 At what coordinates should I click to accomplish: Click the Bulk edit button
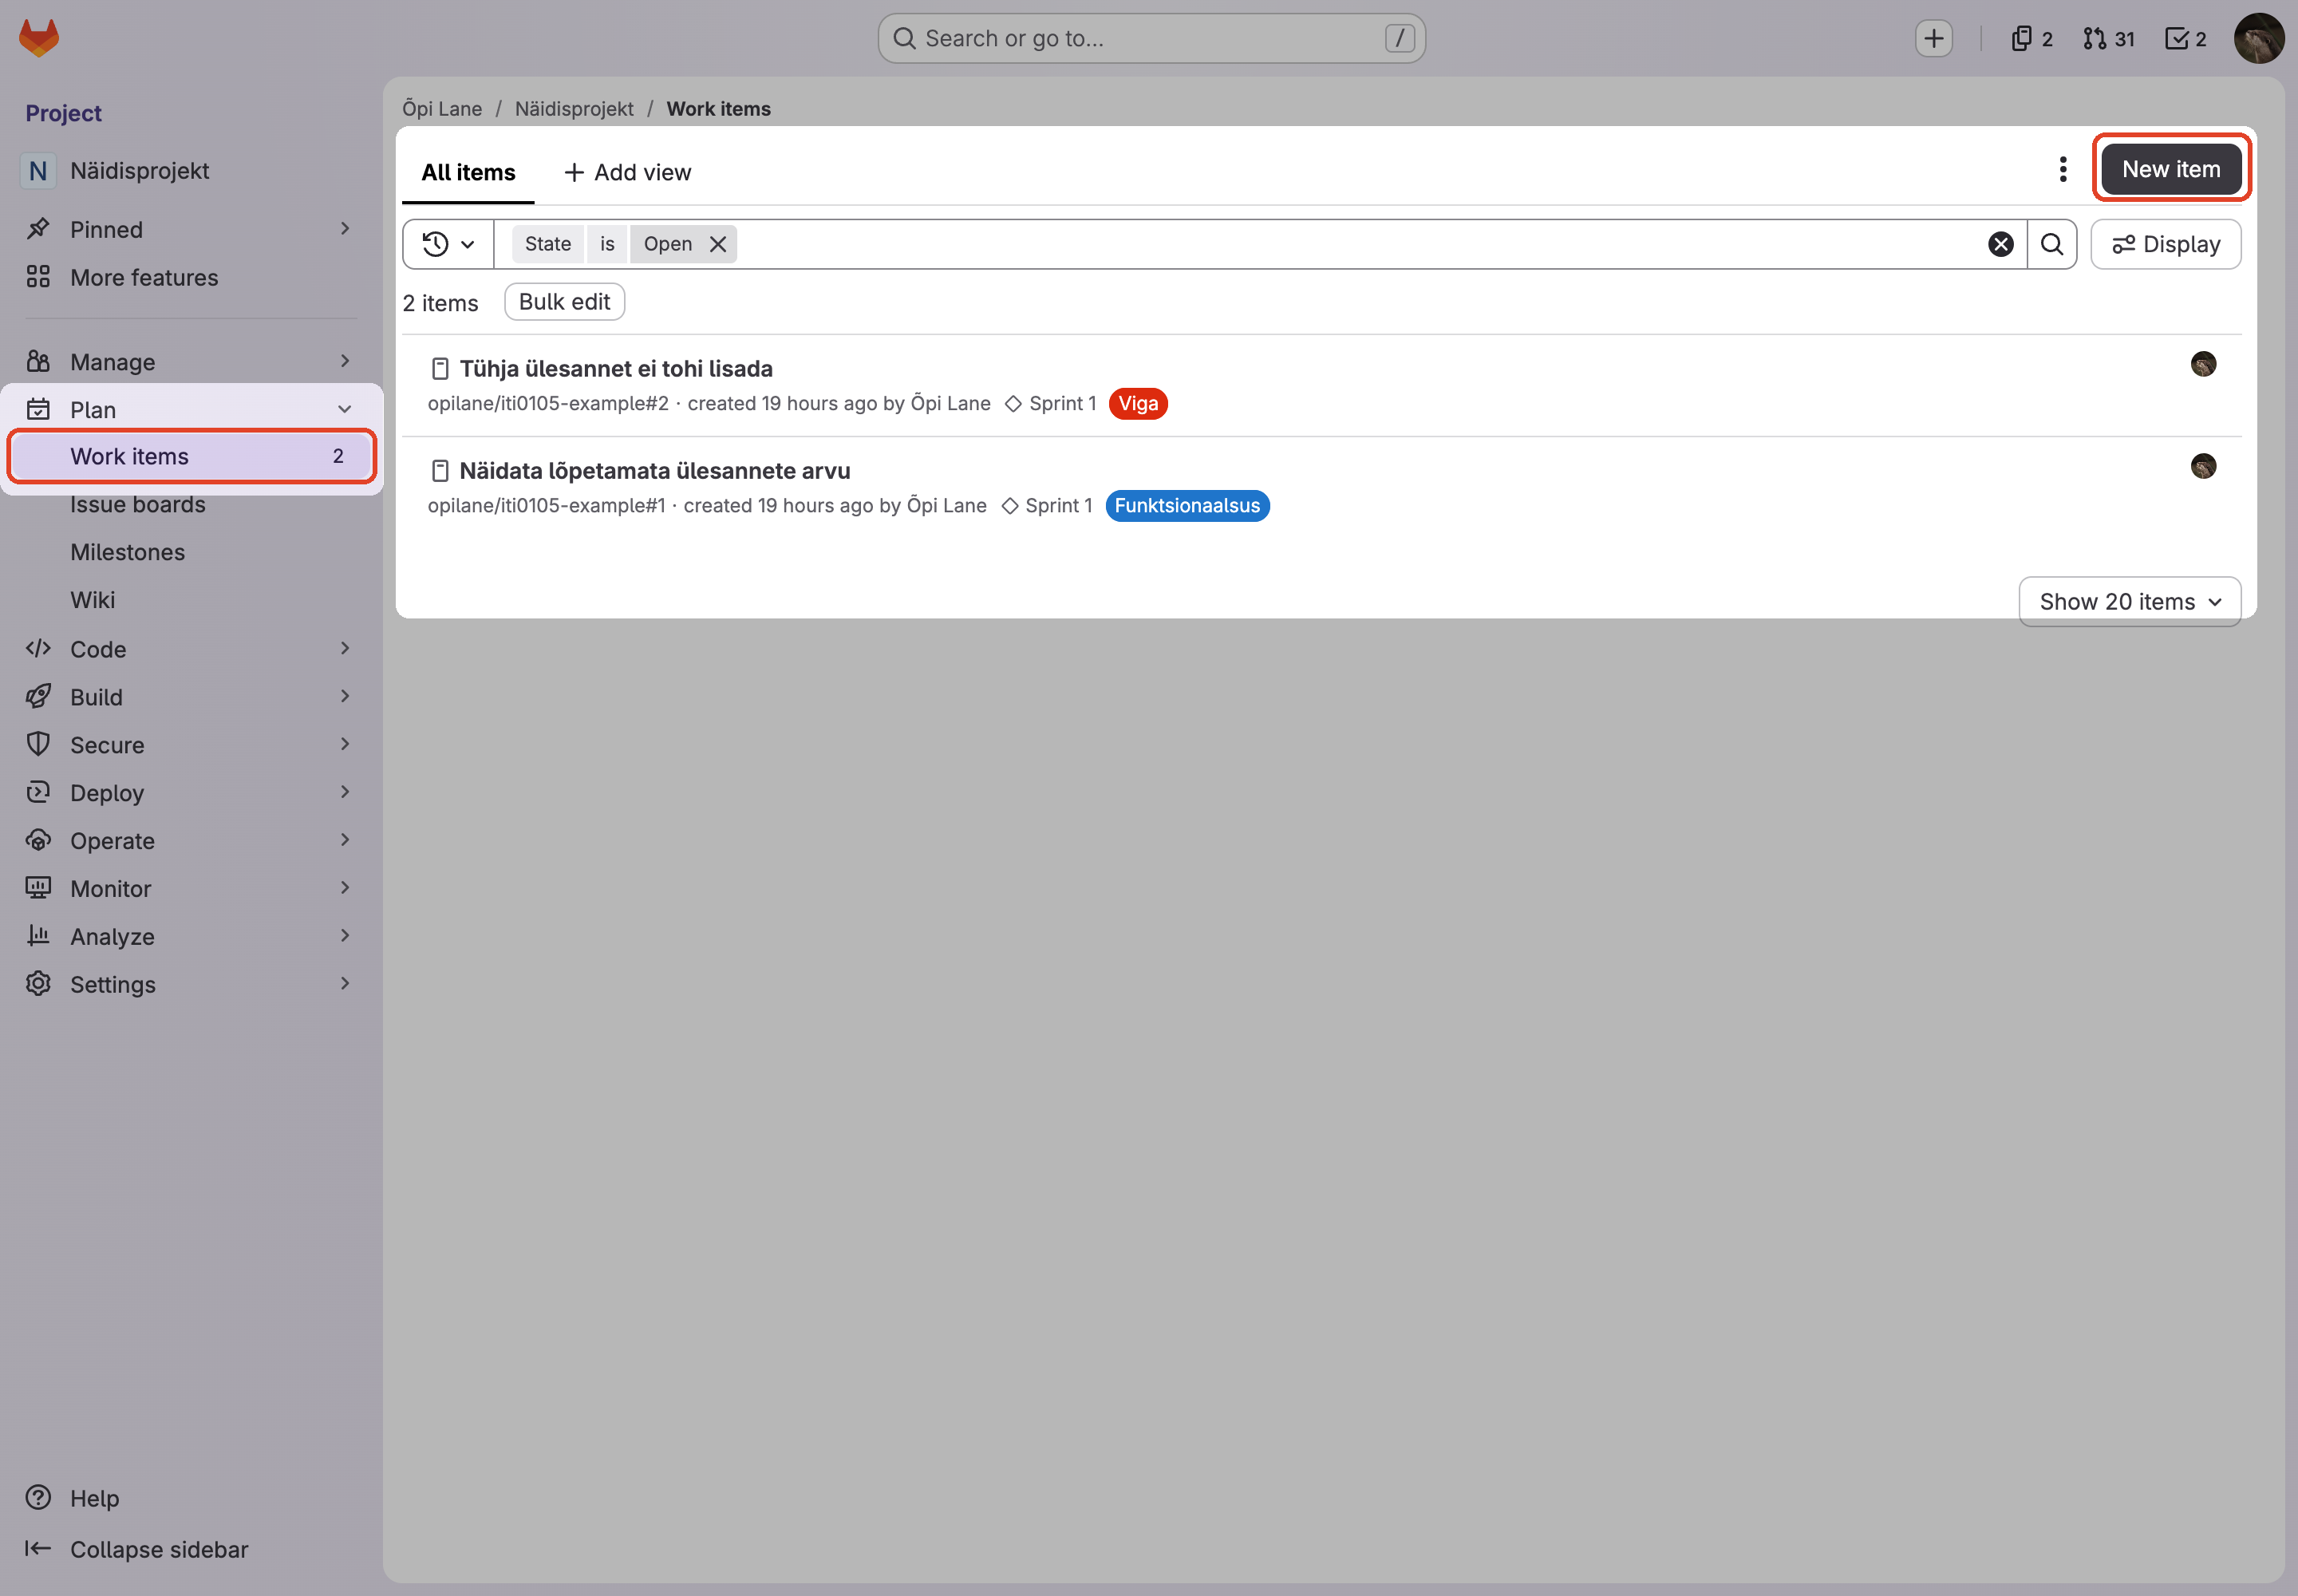click(x=564, y=302)
